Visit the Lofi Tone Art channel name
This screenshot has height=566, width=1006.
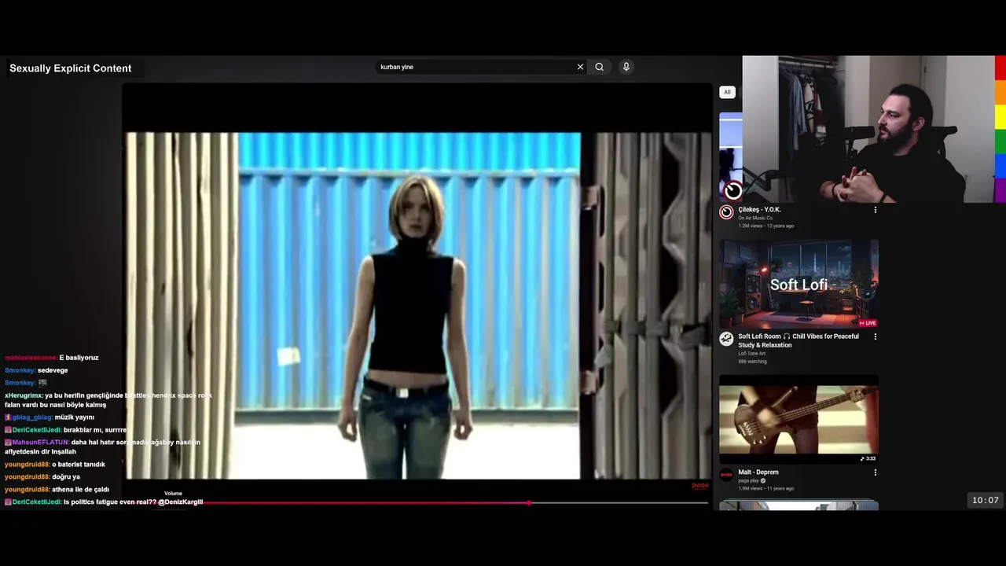coord(751,354)
